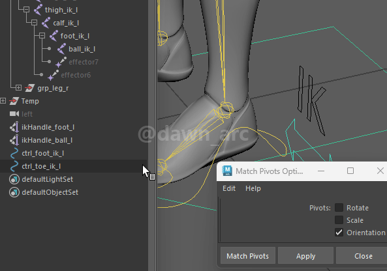Click the Maya logo in Match Pivots window
This screenshot has width=387, height=271.
pos(227,171)
